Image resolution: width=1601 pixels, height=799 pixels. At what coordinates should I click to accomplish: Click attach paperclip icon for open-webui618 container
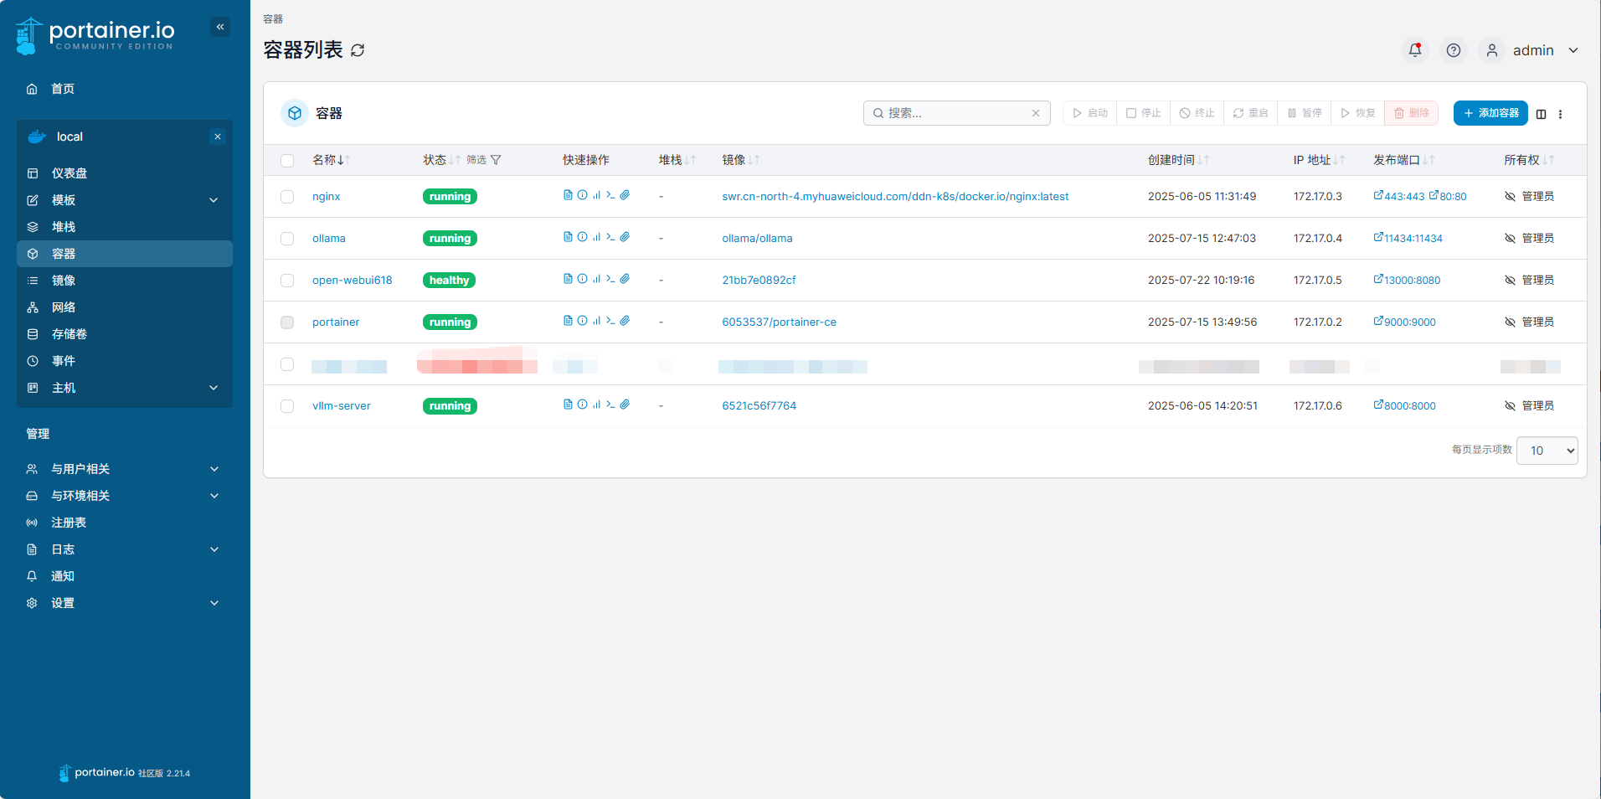pyautogui.click(x=625, y=279)
